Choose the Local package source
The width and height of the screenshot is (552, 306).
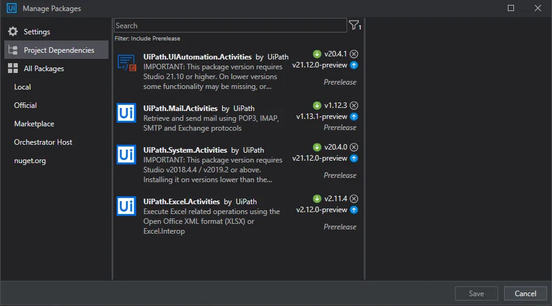tap(23, 87)
